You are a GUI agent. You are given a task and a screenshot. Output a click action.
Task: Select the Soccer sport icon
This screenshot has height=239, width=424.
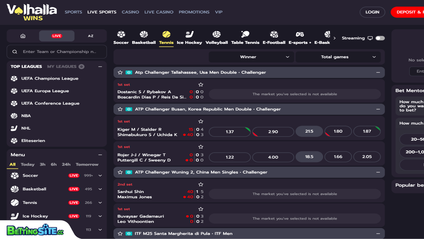click(121, 37)
